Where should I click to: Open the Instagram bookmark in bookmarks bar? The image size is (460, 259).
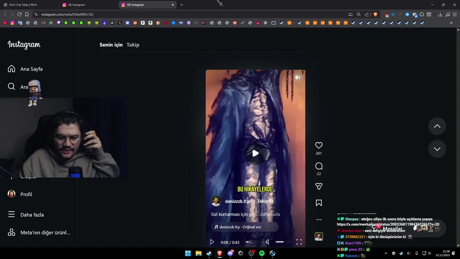(x=12, y=23)
